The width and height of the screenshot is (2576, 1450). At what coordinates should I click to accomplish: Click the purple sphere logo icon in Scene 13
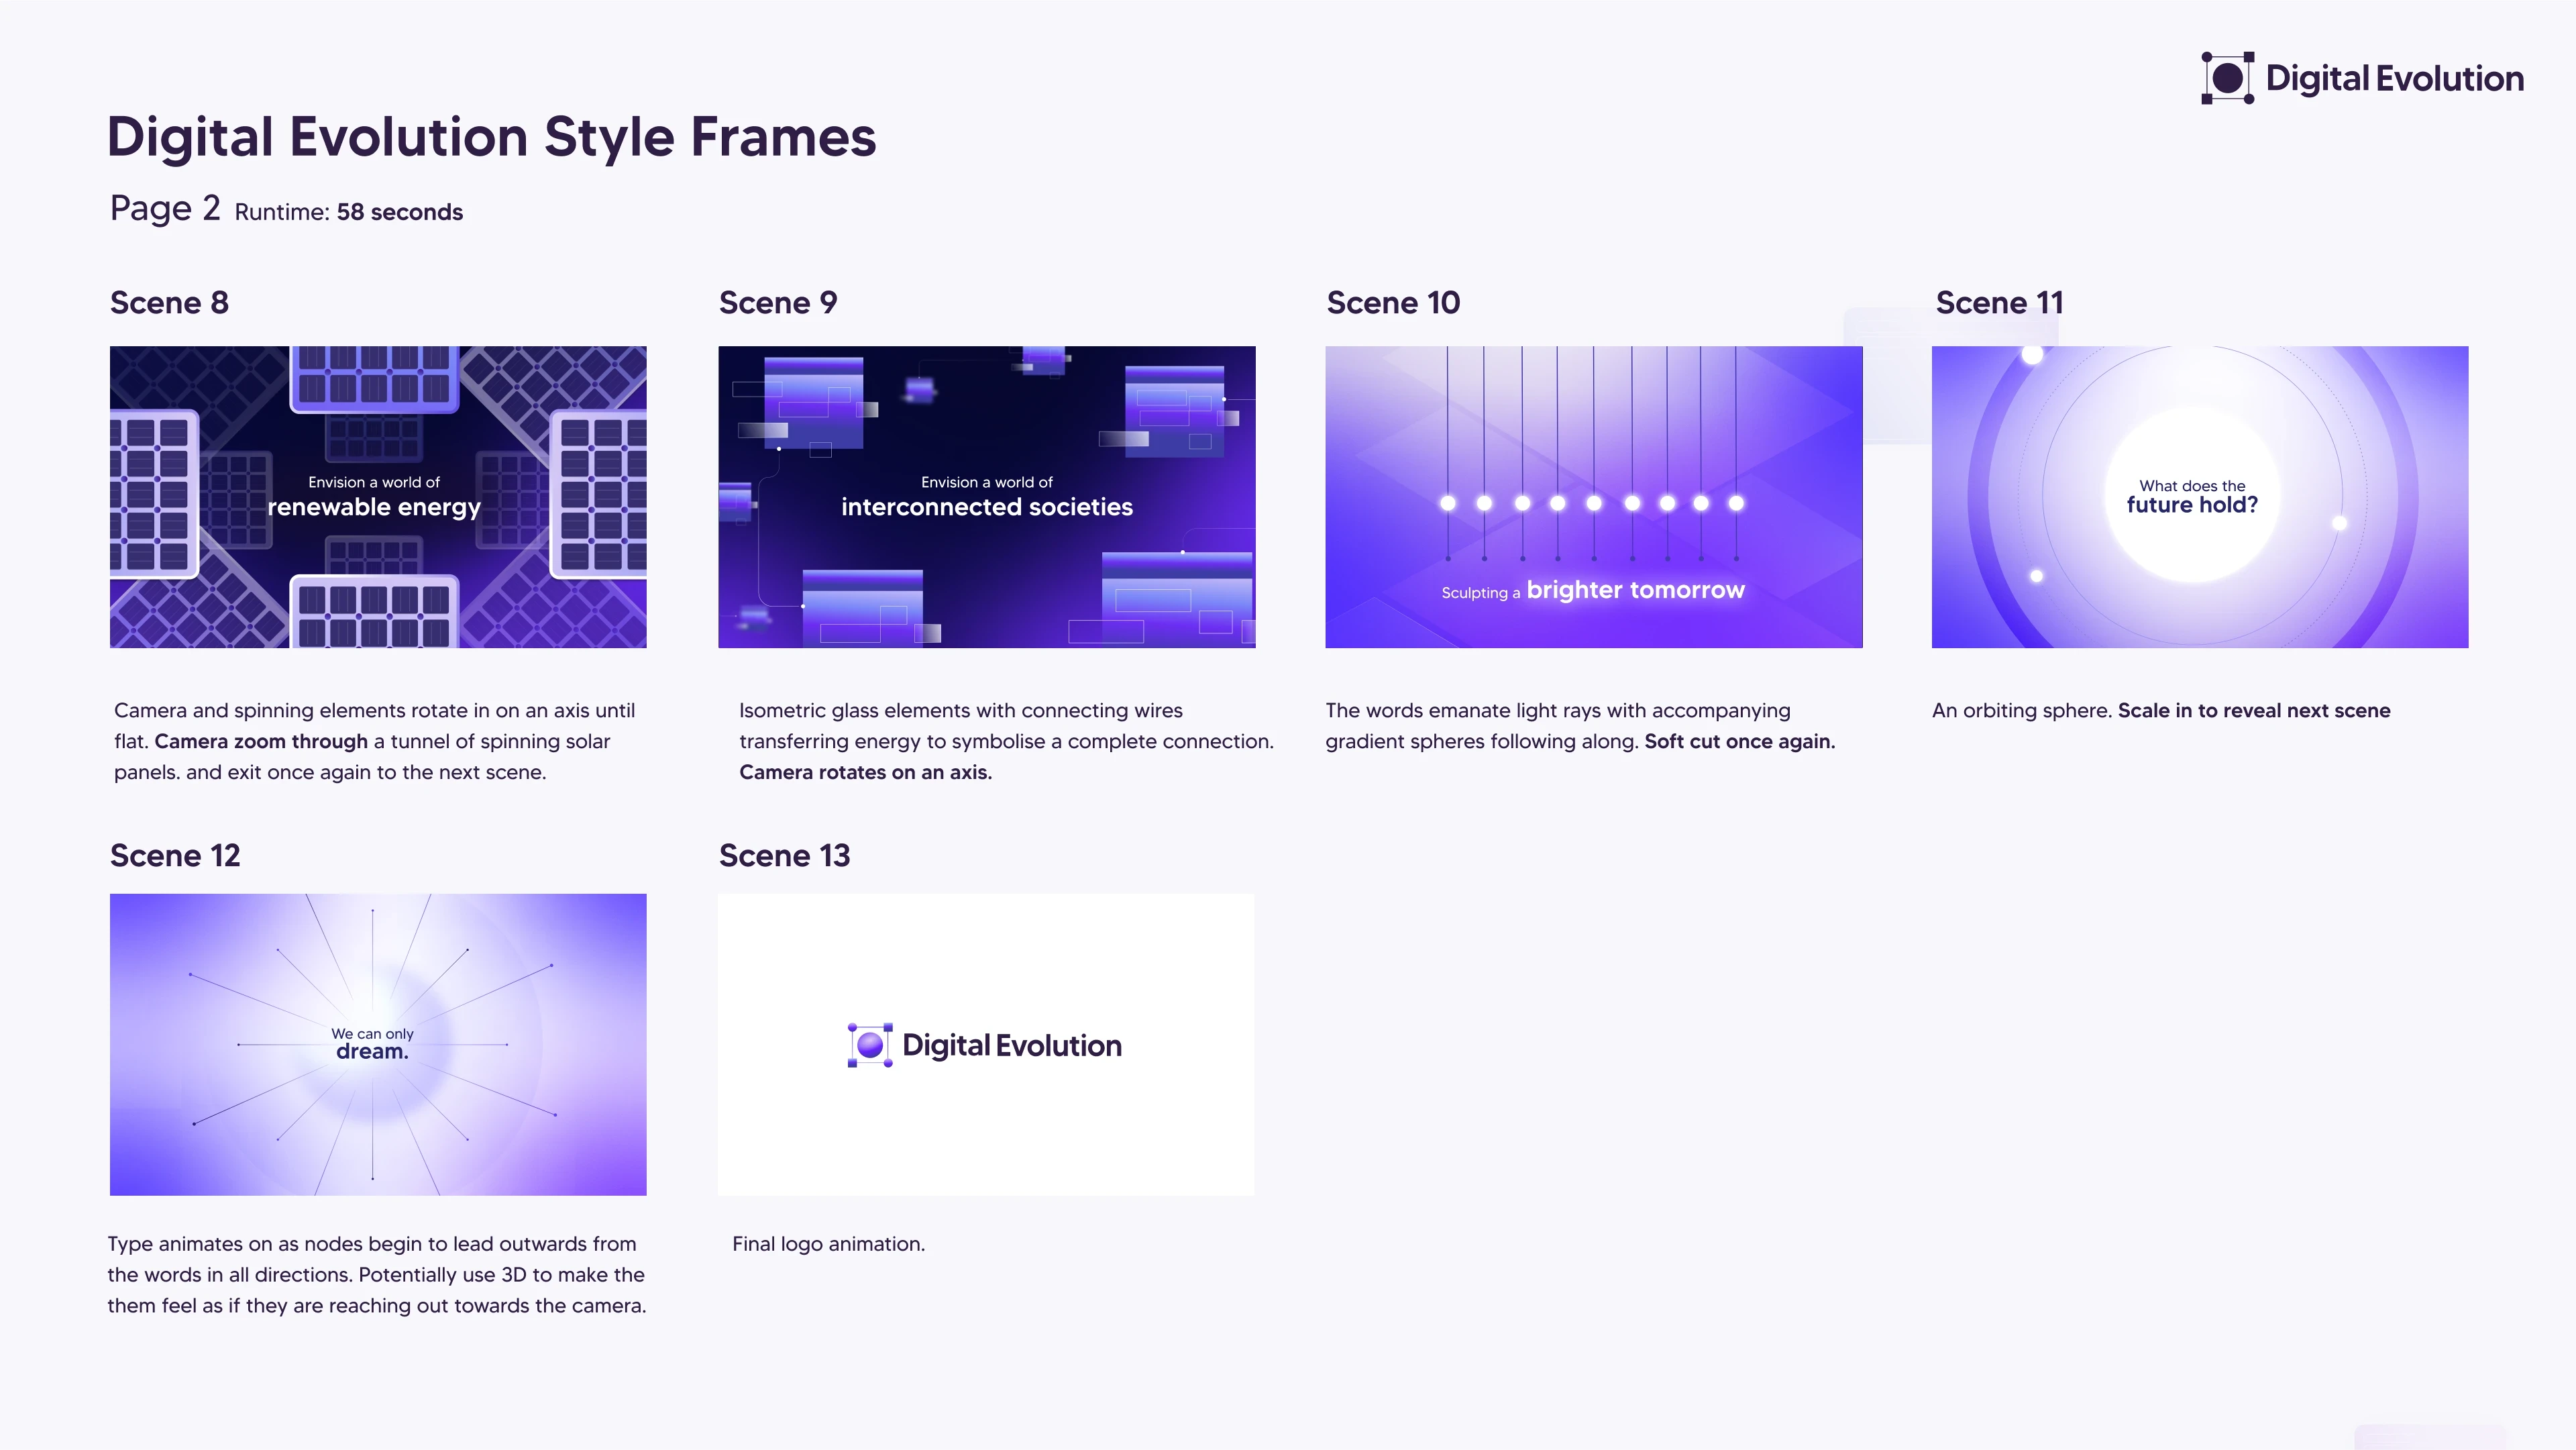870,1045
